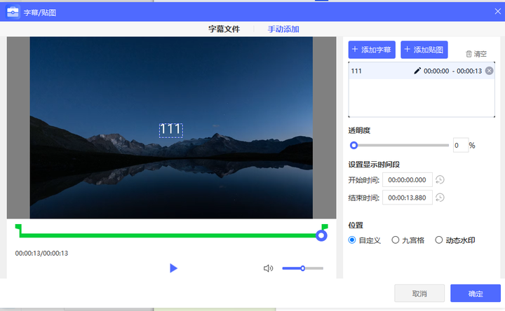
Task: Remove subtitle 111 with the gray X icon
Action: (x=489, y=71)
